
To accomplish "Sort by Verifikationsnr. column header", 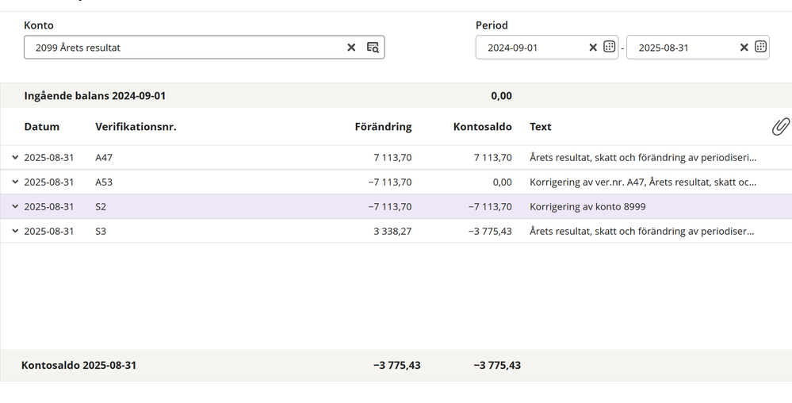I will pyautogui.click(x=136, y=127).
